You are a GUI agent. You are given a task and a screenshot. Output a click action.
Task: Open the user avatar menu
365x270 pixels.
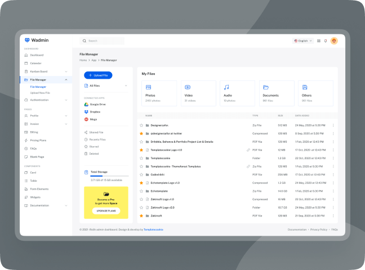(x=334, y=41)
